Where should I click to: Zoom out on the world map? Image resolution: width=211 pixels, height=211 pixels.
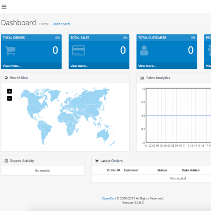pos(9,98)
